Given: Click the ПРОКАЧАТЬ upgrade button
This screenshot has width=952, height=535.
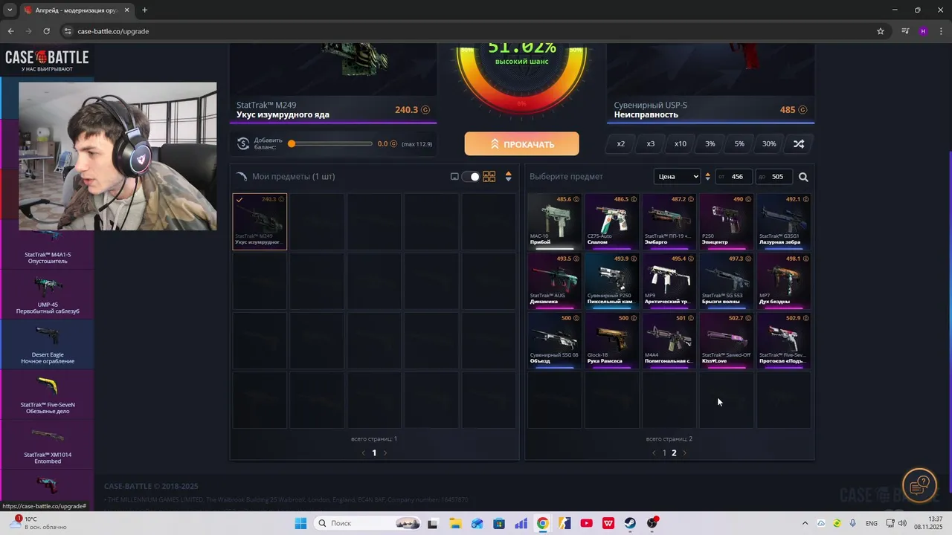Looking at the screenshot, I should [521, 144].
